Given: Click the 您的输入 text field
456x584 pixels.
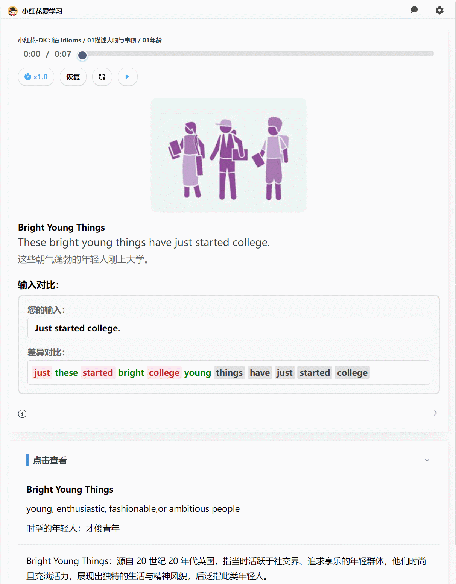Looking at the screenshot, I should (x=228, y=328).
